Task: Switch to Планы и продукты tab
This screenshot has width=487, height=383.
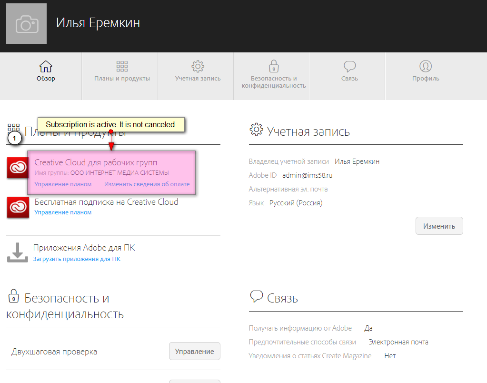Action: click(122, 71)
